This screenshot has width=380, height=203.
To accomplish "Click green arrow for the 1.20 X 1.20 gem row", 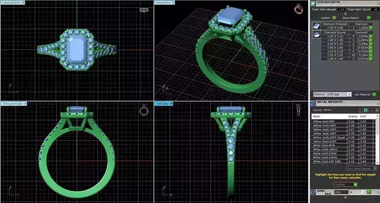I will [x=371, y=36].
